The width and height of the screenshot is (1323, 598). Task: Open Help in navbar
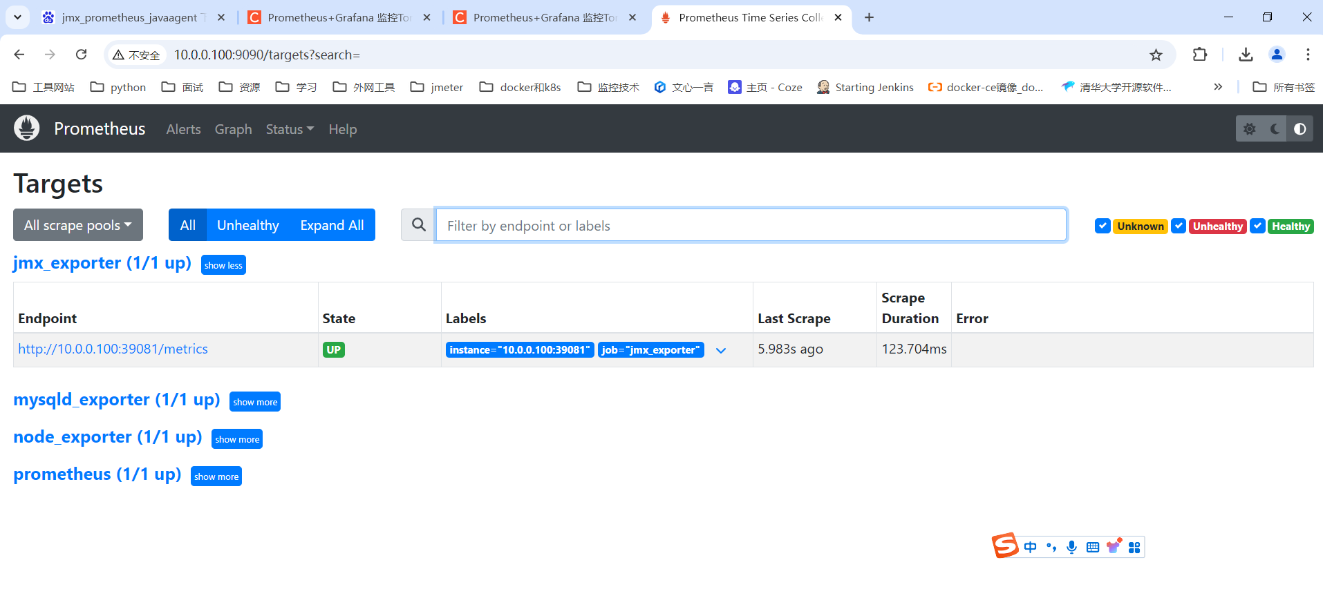[342, 129]
